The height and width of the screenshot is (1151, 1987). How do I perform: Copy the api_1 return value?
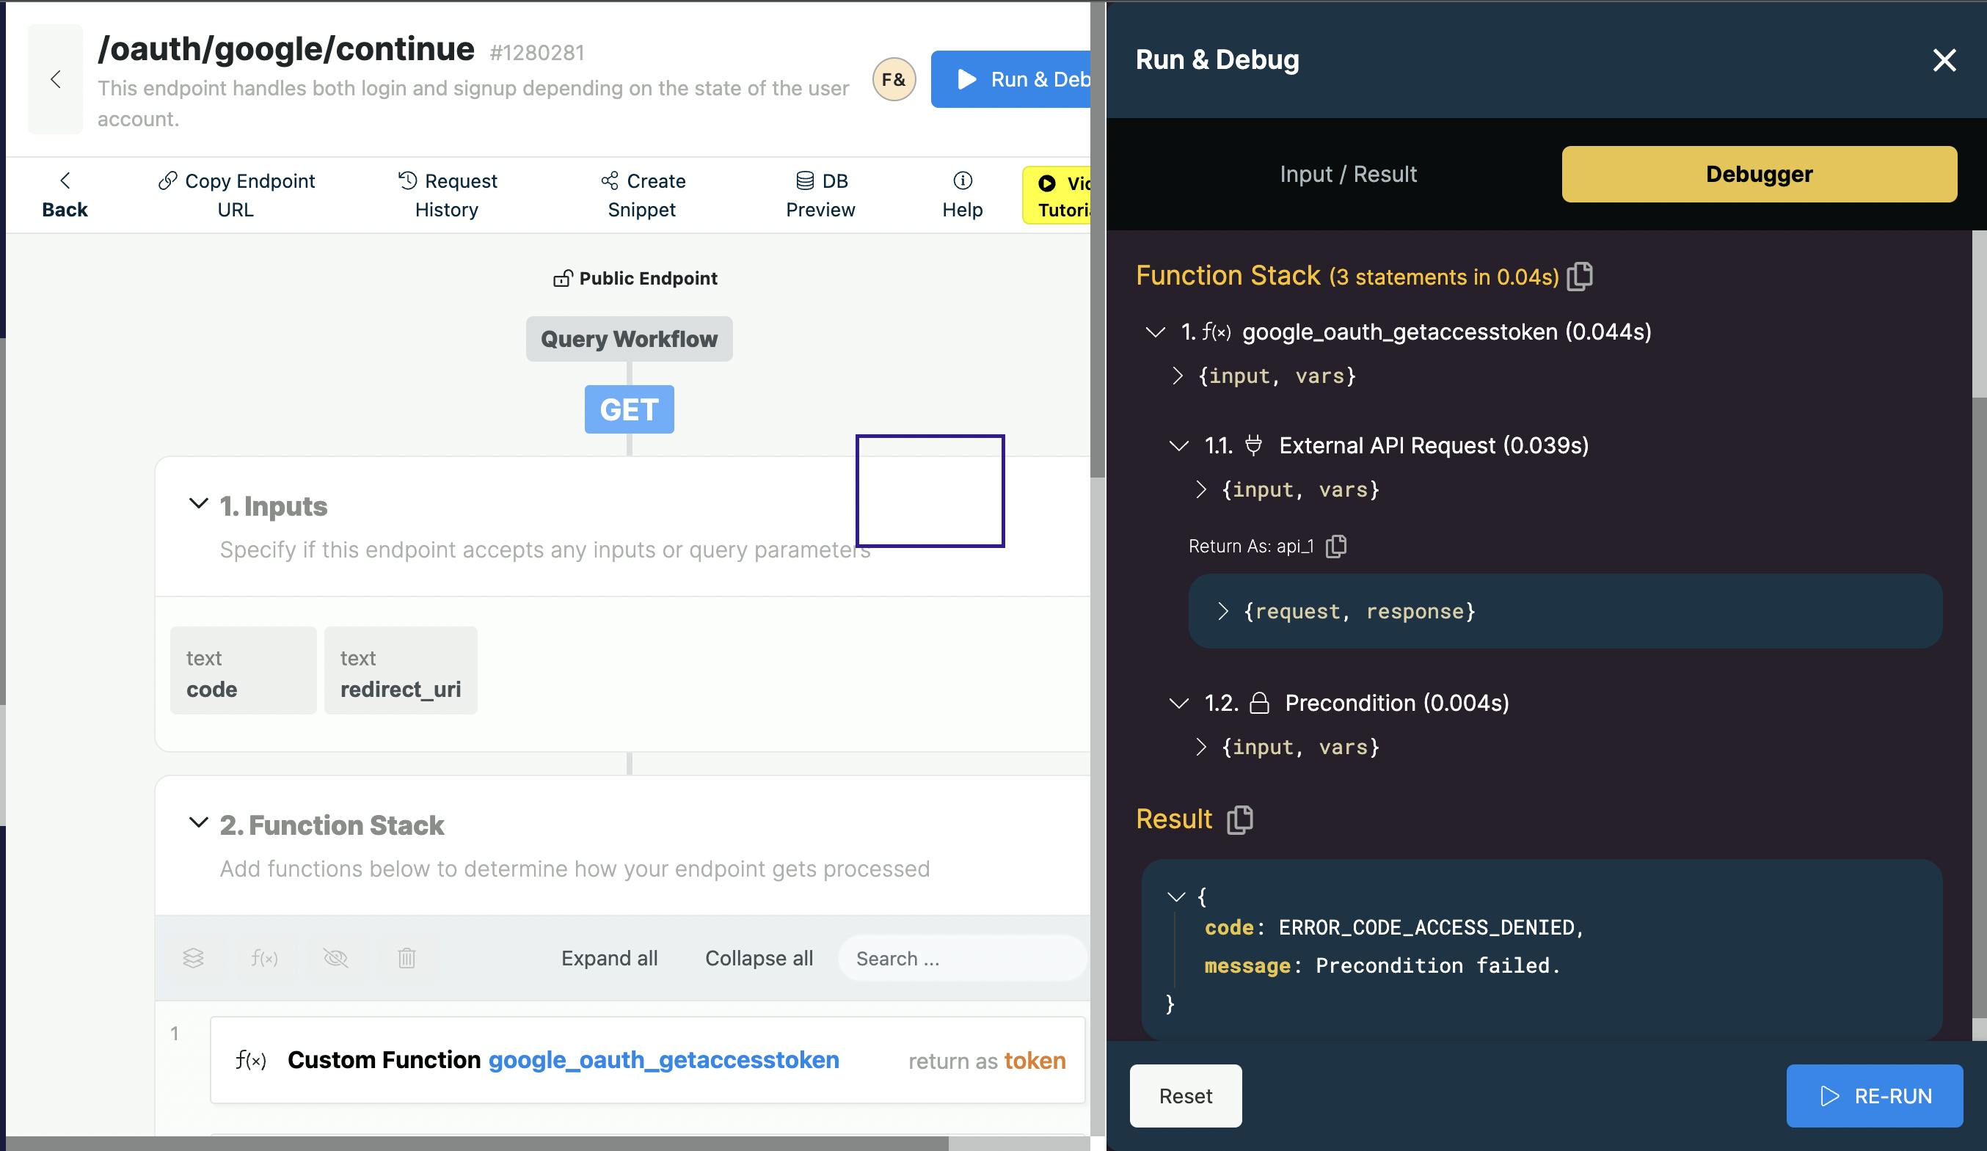coord(1335,547)
